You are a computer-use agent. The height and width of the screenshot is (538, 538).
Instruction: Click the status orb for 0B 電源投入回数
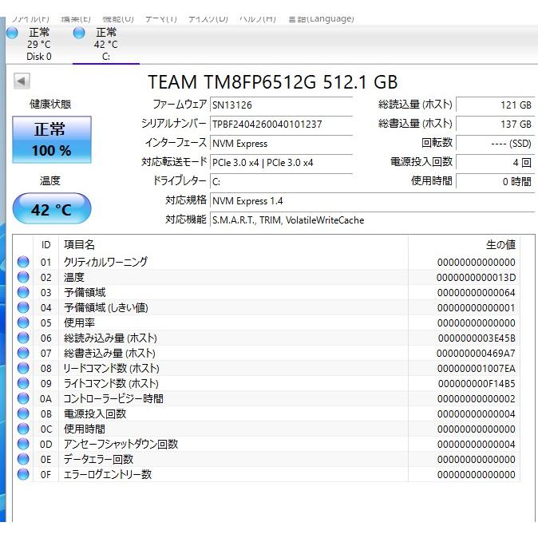(23, 413)
